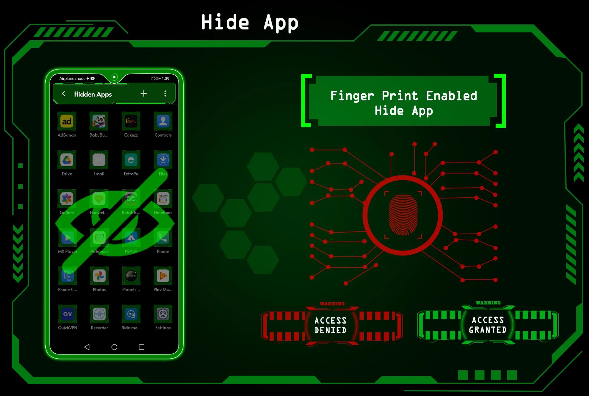Select the MX Player app icon

pos(67,239)
